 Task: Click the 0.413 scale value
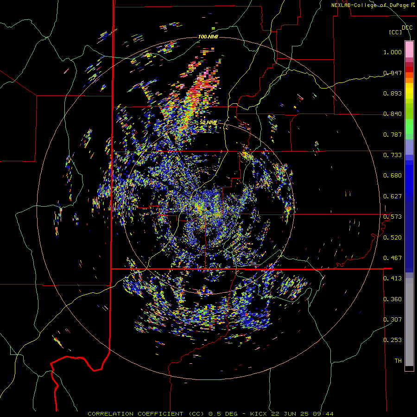[392, 278]
